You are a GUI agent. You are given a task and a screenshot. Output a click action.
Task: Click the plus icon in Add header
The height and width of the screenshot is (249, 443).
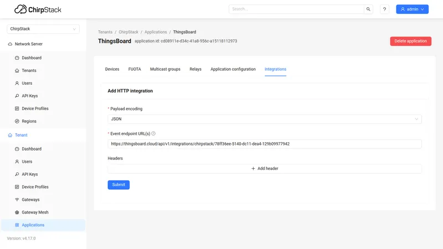(253, 169)
